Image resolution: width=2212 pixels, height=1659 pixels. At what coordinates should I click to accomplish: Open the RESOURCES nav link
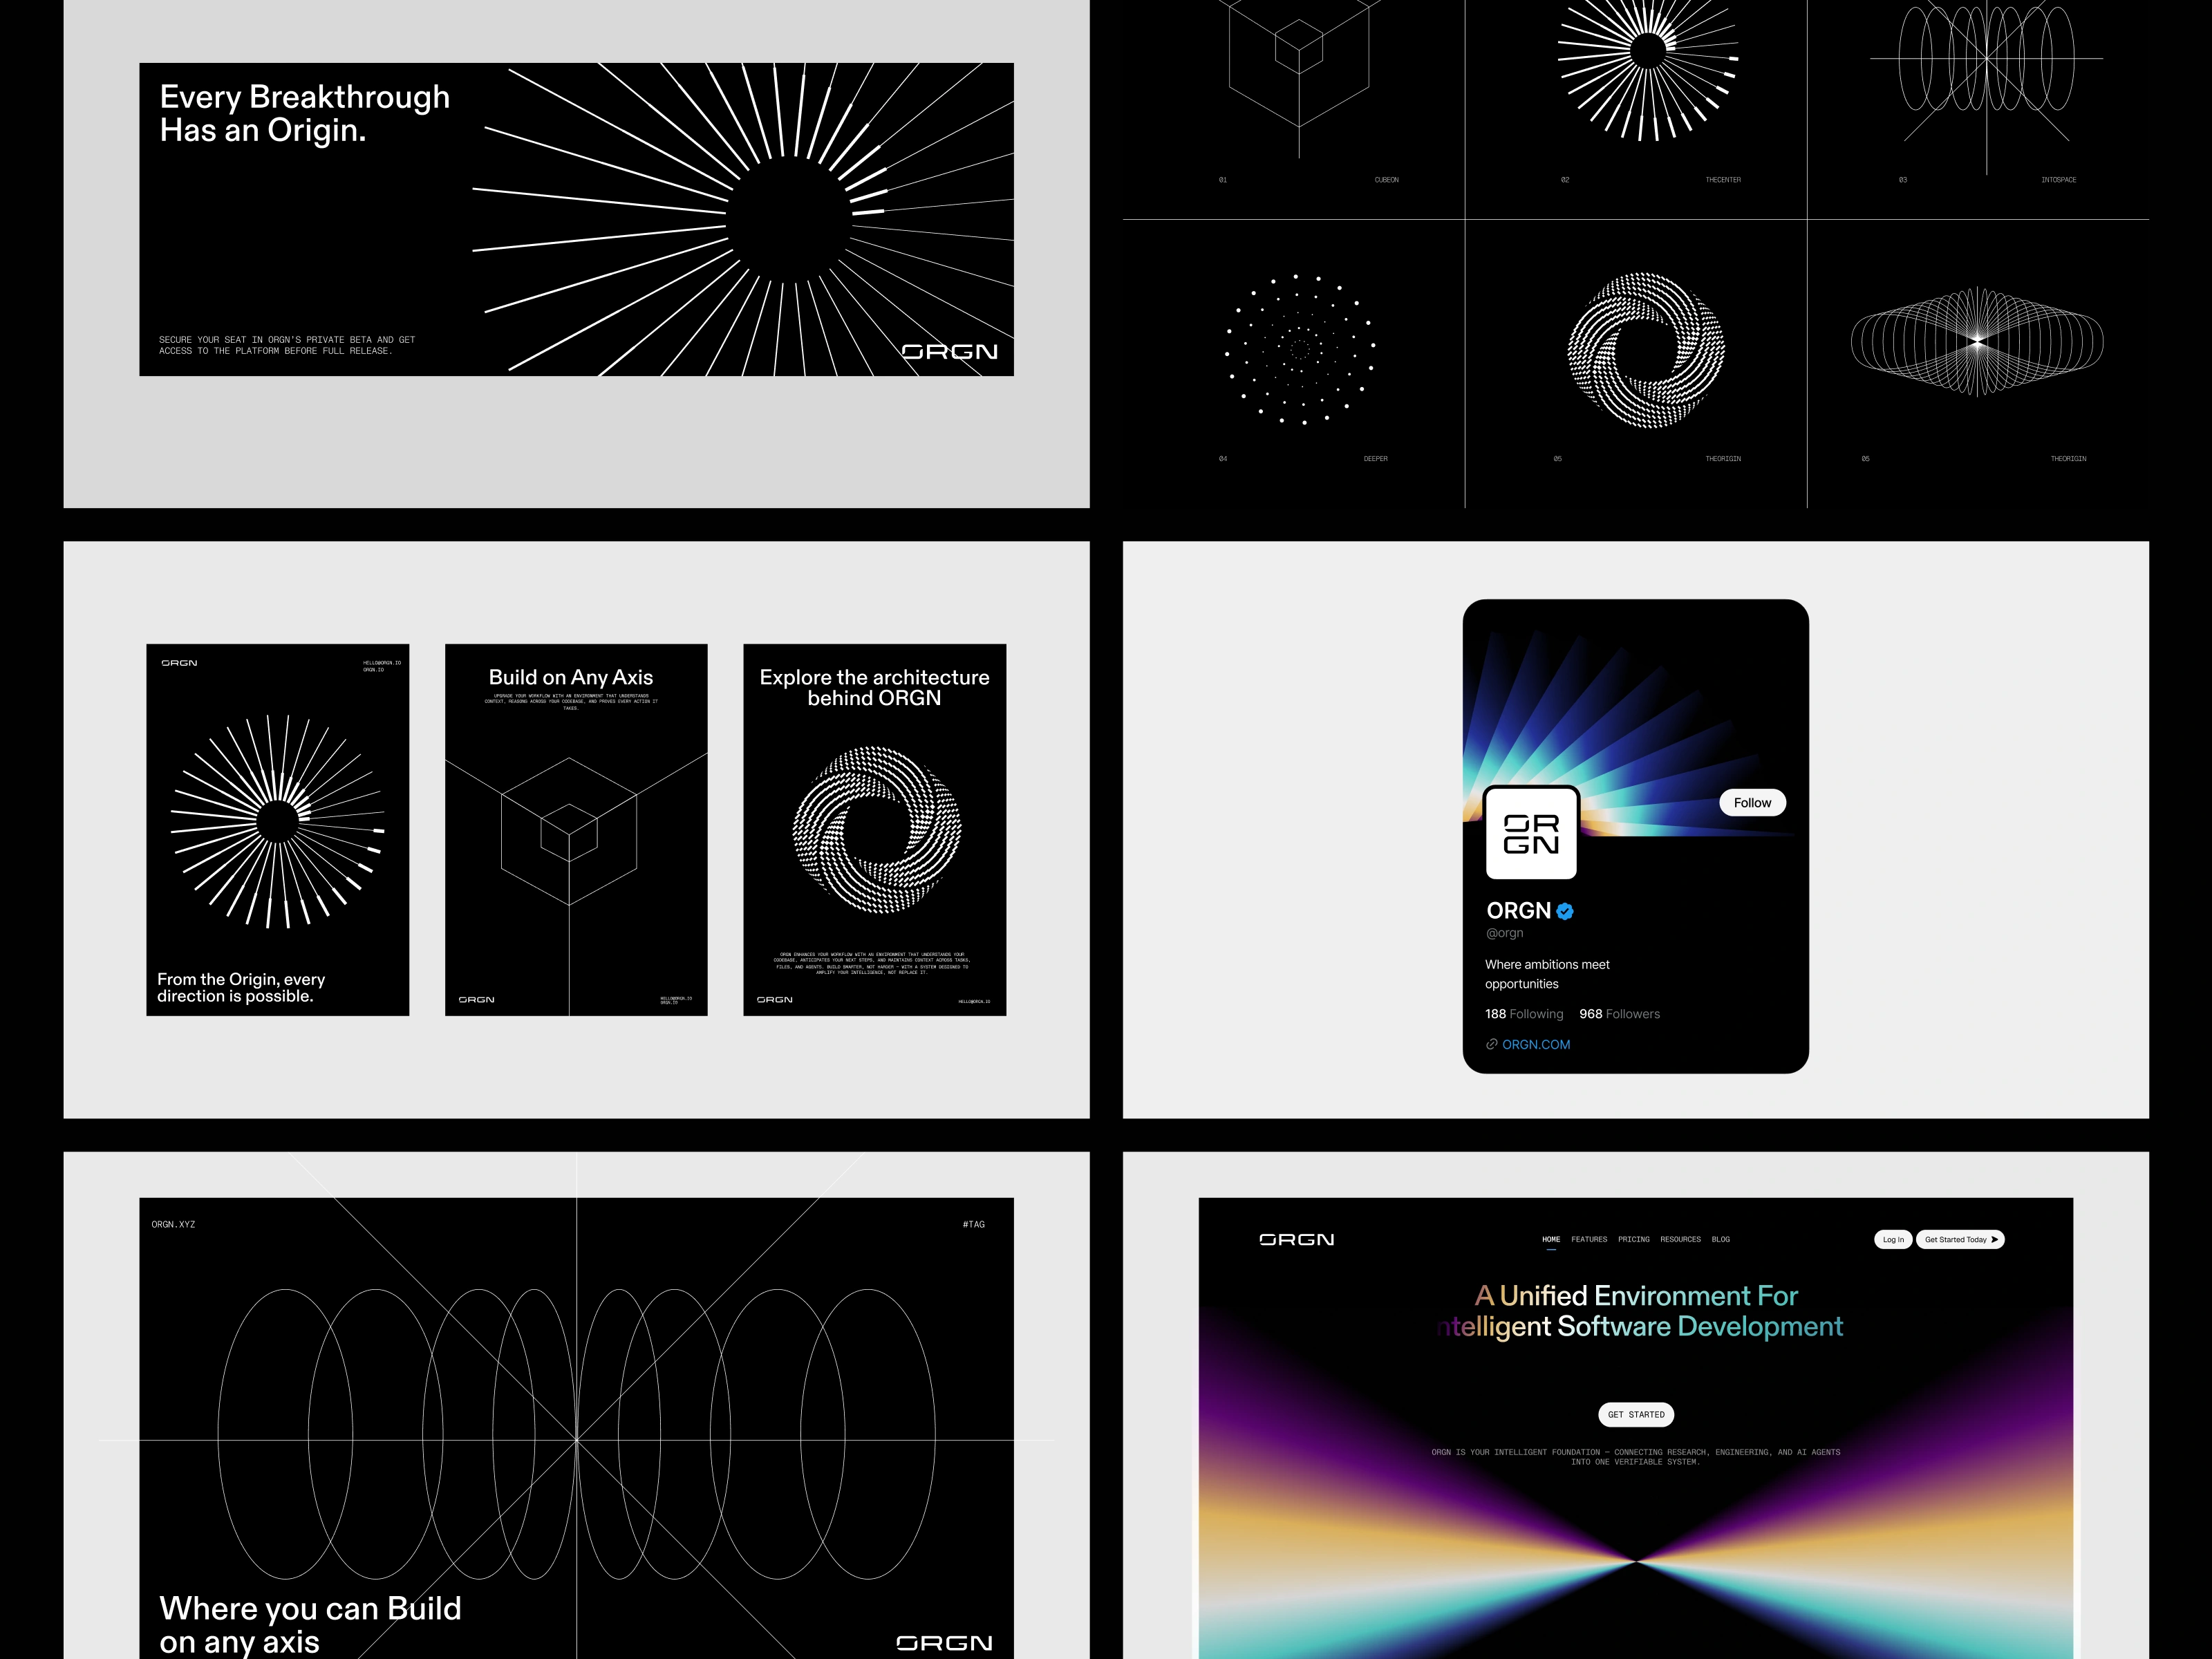(x=1680, y=1239)
